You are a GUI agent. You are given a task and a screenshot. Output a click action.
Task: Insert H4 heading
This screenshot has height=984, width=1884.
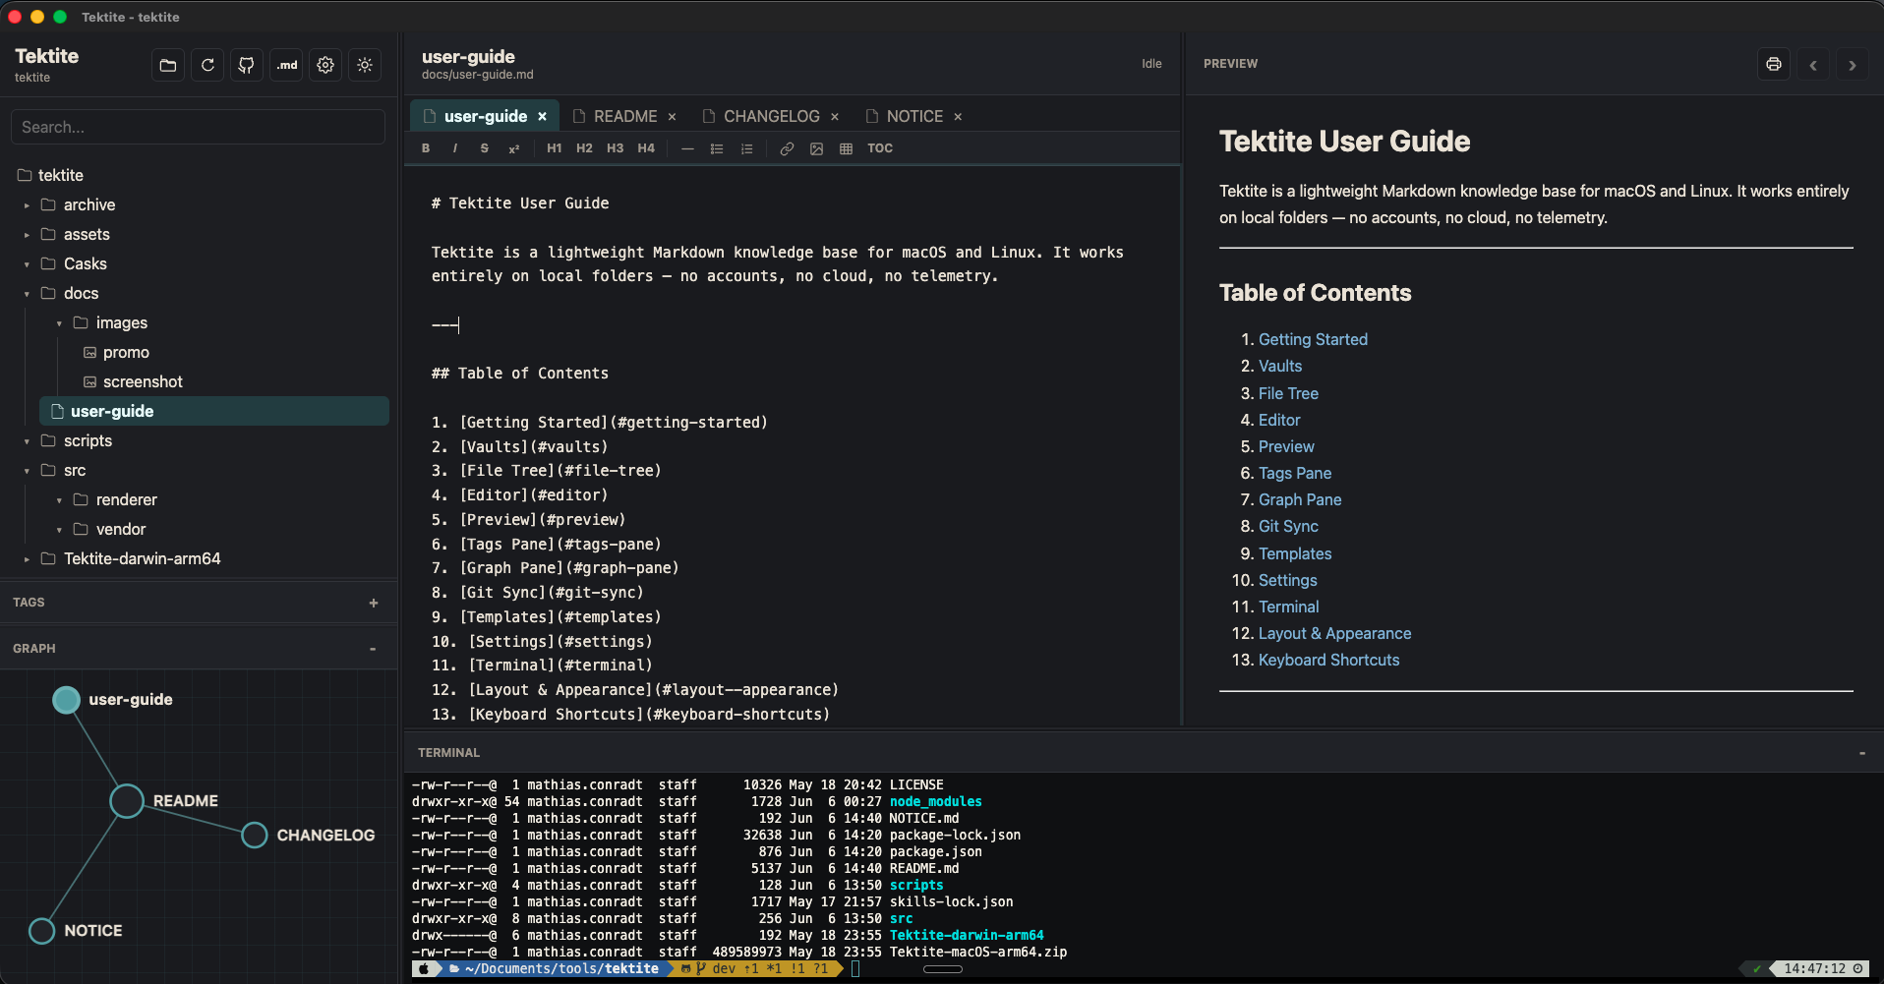pos(646,148)
